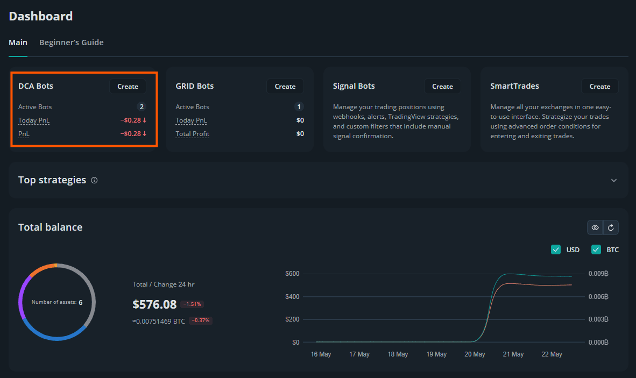Create a new GRID Bot
636x378 pixels.
pyautogui.click(x=285, y=86)
